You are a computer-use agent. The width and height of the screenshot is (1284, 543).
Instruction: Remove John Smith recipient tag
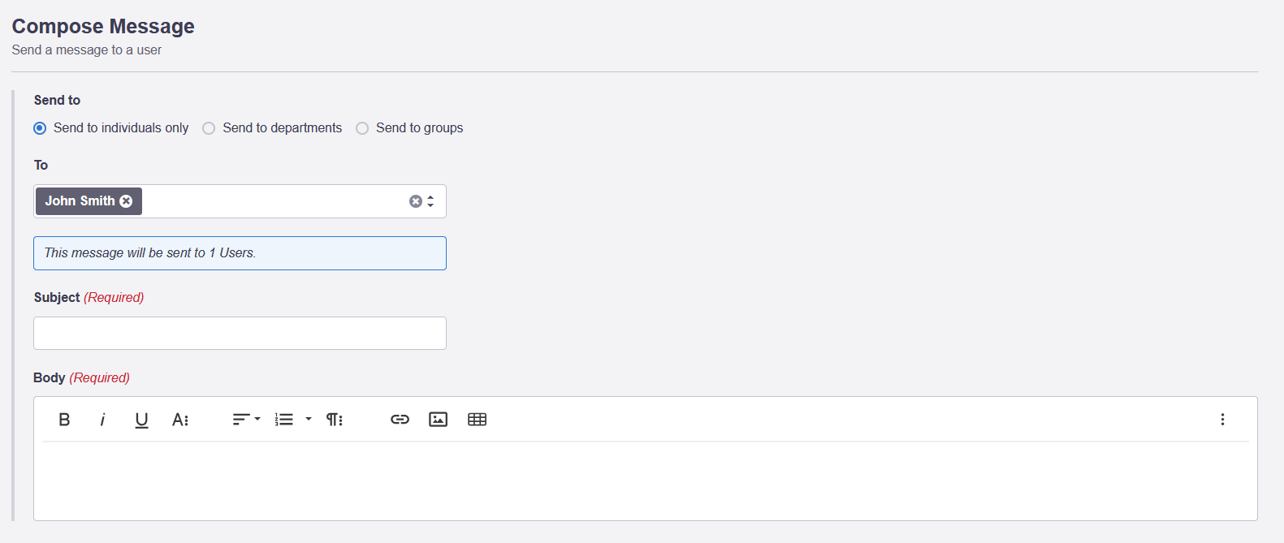[x=126, y=201]
